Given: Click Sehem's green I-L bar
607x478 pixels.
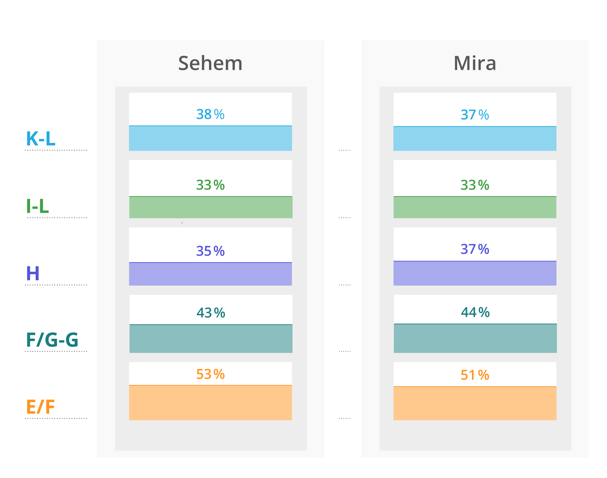Looking at the screenshot, I should coord(211,208).
